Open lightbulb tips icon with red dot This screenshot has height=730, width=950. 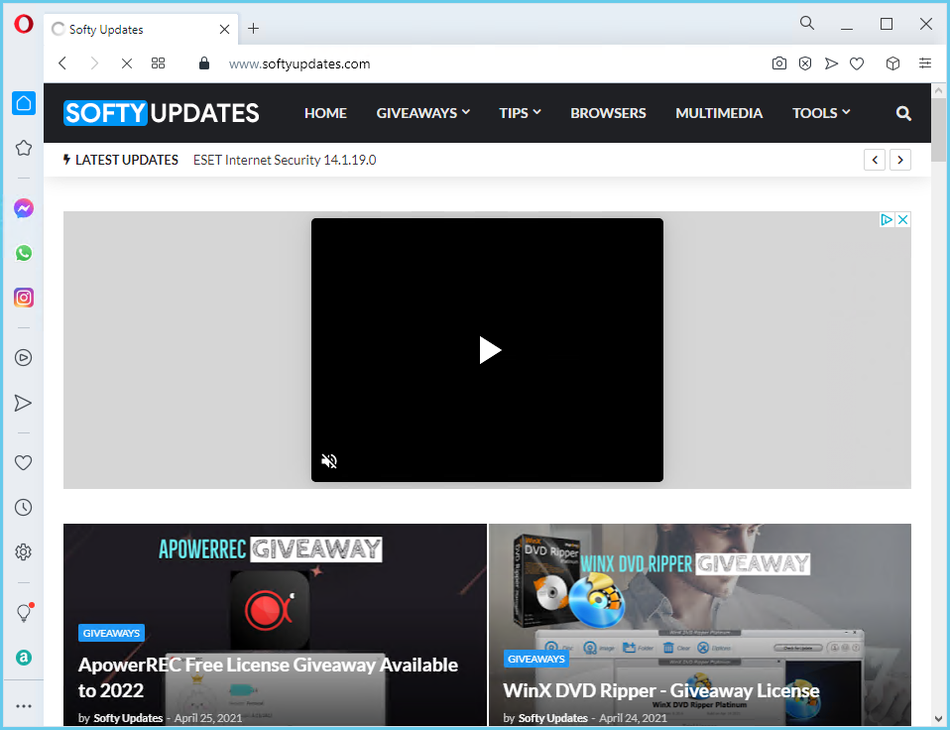click(x=24, y=613)
